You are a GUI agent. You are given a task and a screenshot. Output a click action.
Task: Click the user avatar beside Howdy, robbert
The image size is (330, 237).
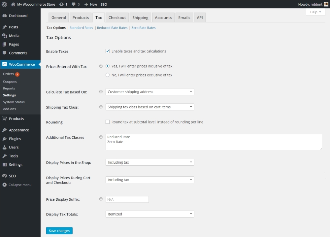click(326, 4)
